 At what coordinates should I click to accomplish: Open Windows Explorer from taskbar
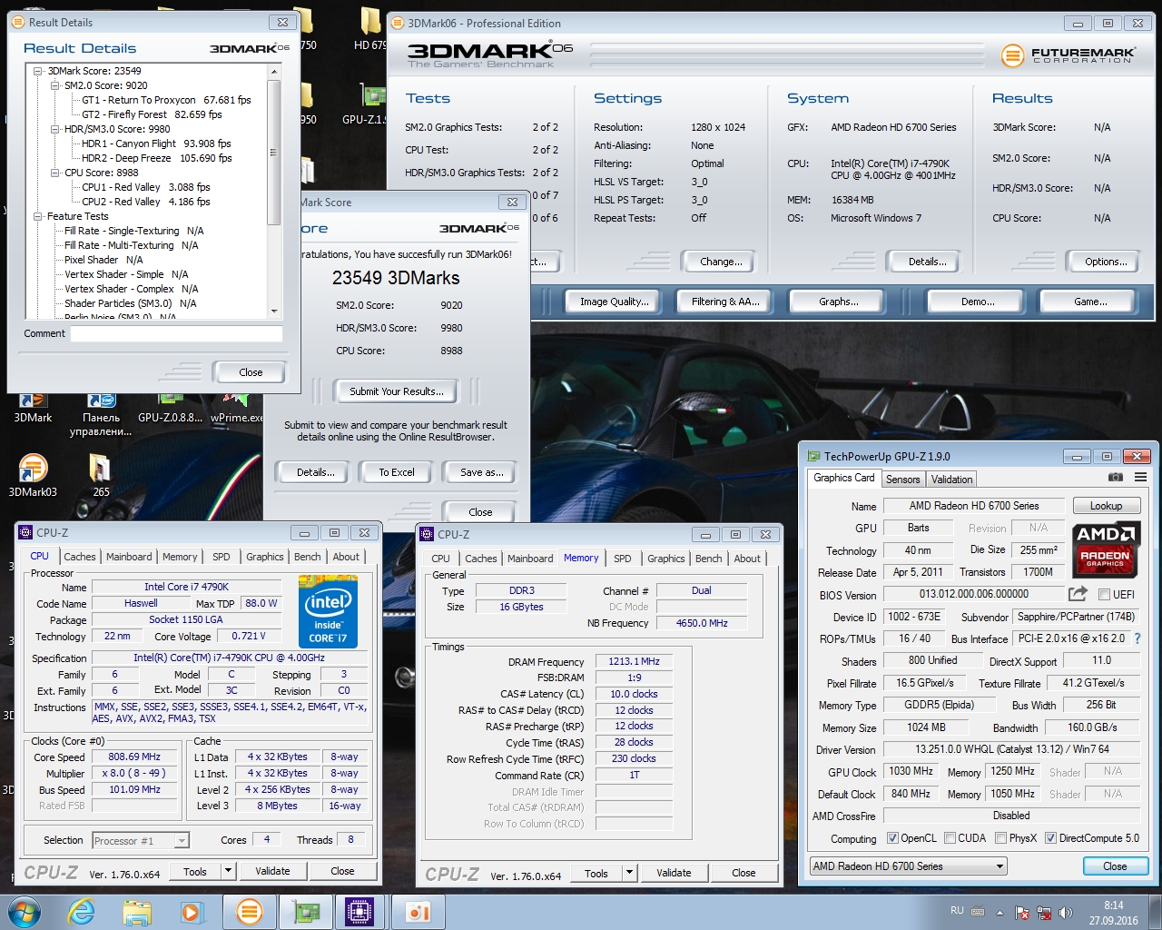point(137,912)
